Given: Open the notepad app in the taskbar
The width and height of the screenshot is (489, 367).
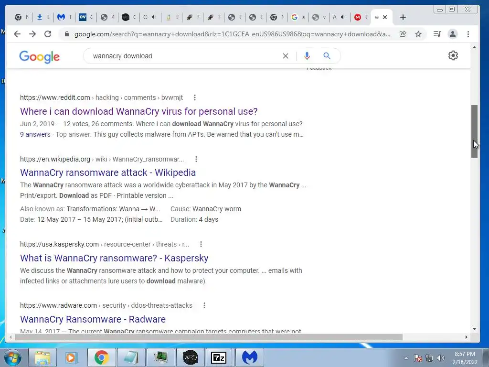Looking at the screenshot, I should point(131,357).
